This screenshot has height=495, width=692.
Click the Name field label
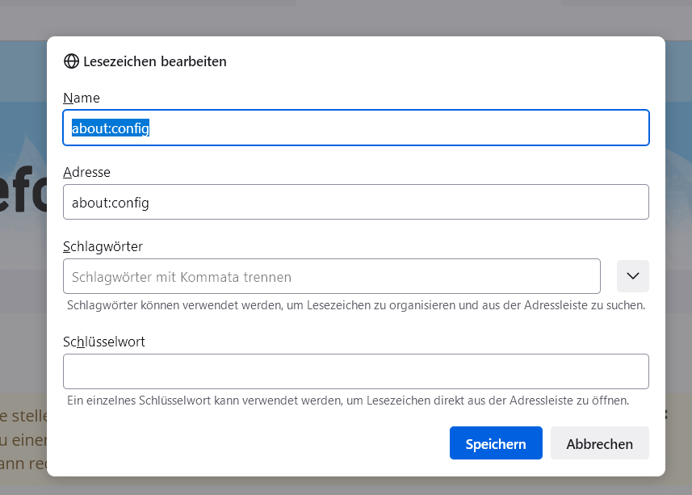(82, 98)
